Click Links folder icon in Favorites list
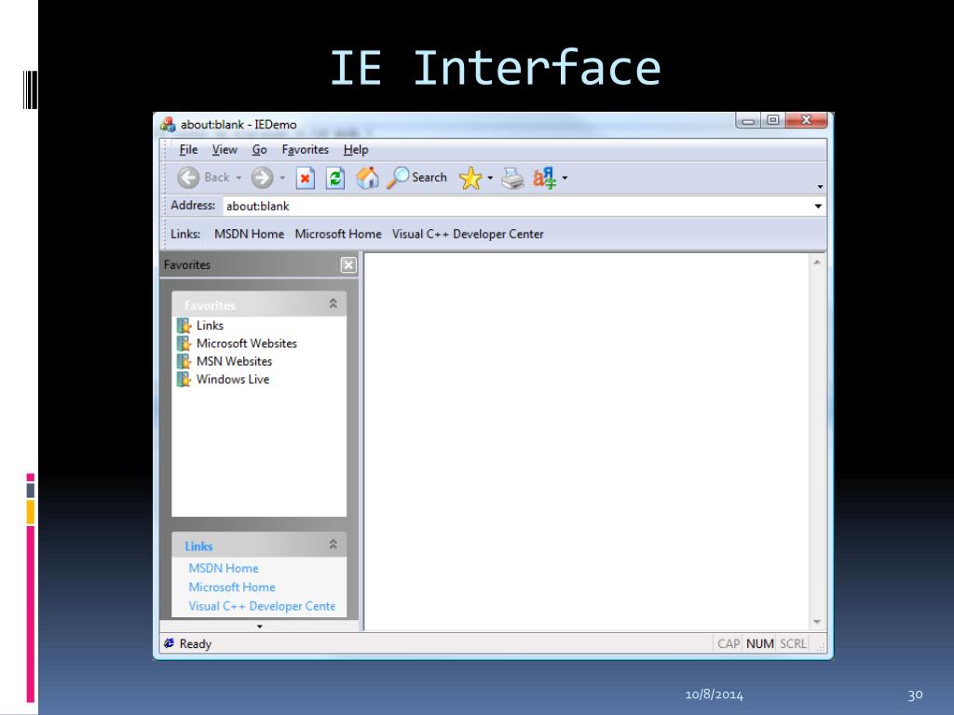Image resolution: width=954 pixels, height=715 pixels. pos(184,326)
